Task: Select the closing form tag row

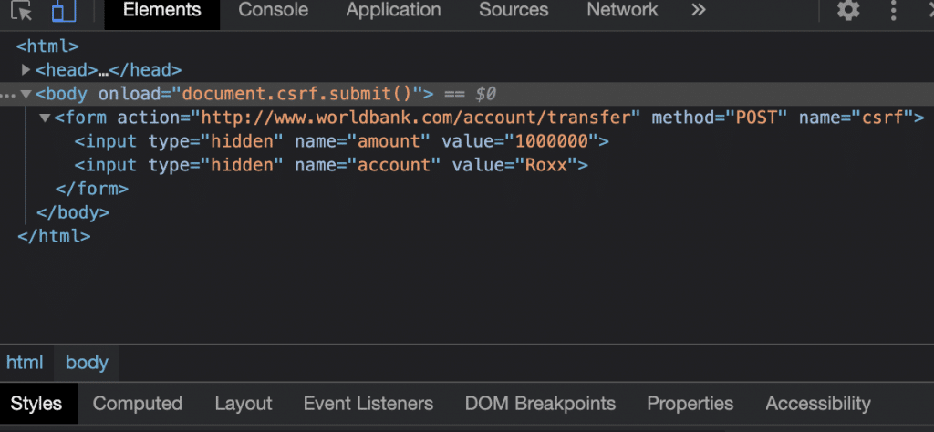Action: (92, 190)
